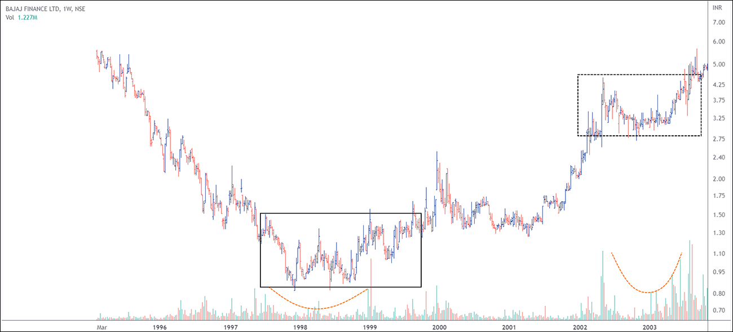
Task: Click the Mar label on time axis
Action: coord(101,327)
